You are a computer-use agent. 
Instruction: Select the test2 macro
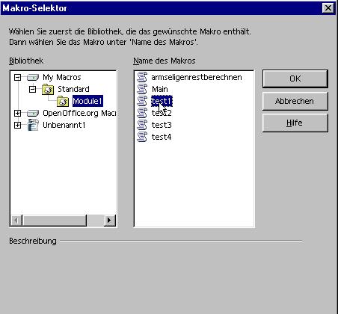(x=162, y=113)
